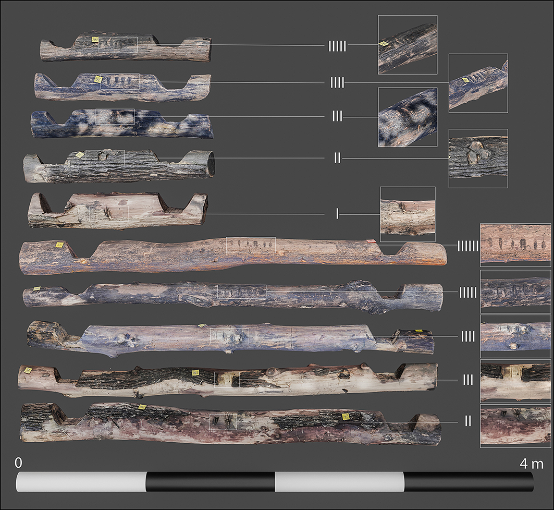This screenshot has height=510, width=554.
Task: Click the highlight box on the two-mark long log
Action: [x=223, y=422]
